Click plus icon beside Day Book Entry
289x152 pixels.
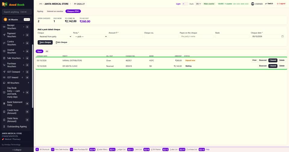(x=27, y=92)
